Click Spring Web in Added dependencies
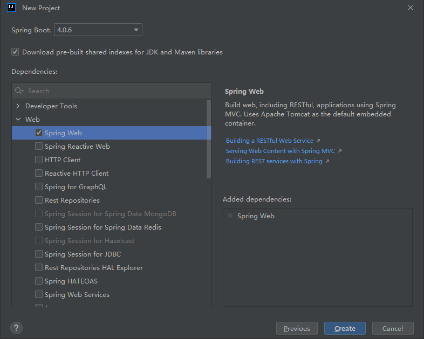The image size is (424, 339). 256,216
